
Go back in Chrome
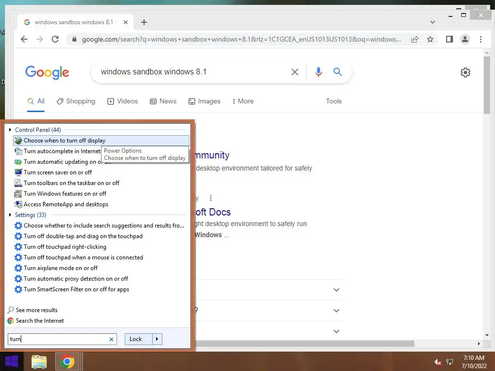tap(24, 39)
